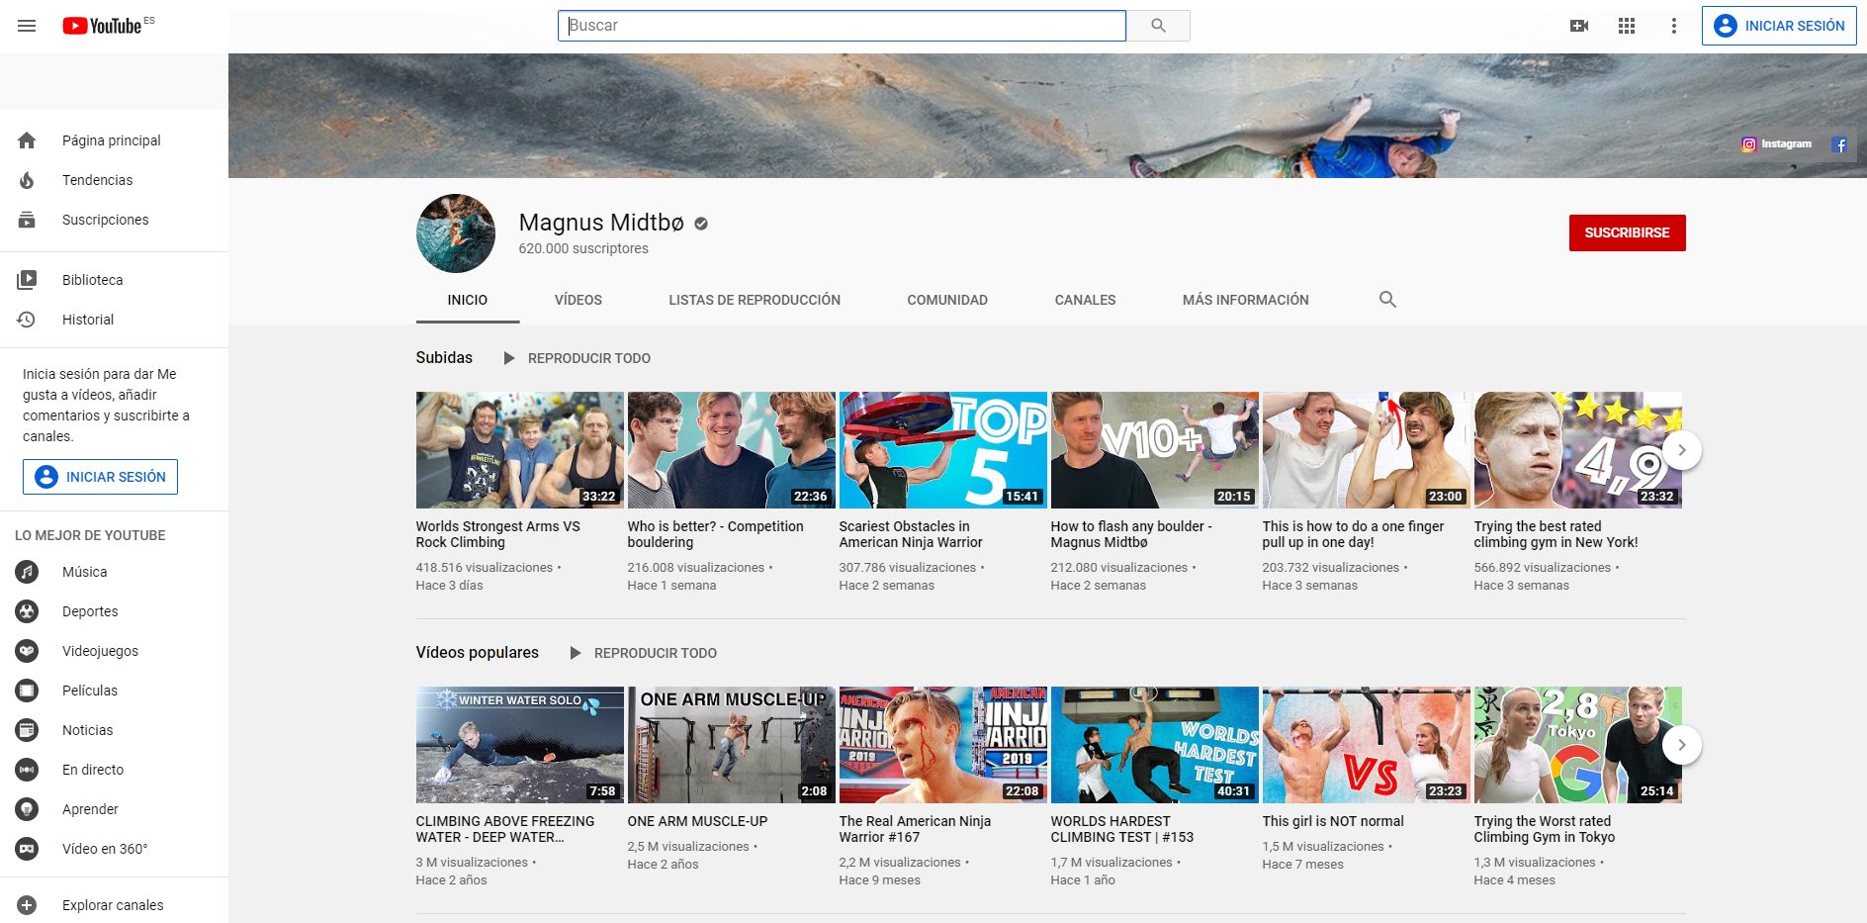
Task: Click the Vídeos populares section heading
Action: (477, 653)
